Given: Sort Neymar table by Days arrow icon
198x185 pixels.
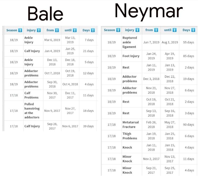Looking at the screenshot, I should click(x=194, y=30).
